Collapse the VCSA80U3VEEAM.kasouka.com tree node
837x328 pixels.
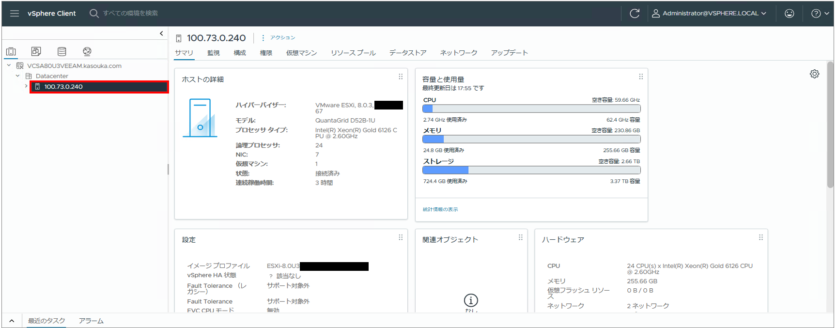pyautogui.click(x=9, y=65)
